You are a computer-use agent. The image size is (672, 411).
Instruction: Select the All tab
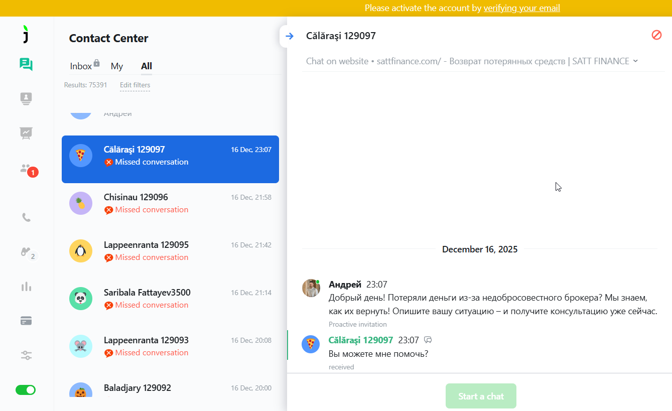[147, 66]
